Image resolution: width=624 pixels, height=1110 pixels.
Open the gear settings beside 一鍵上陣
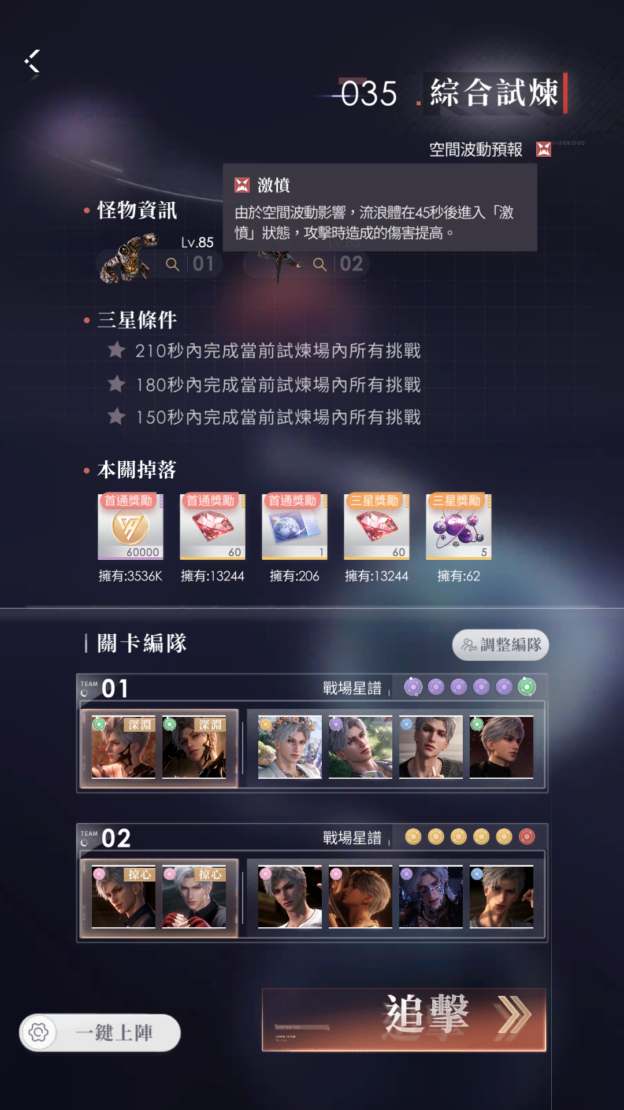click(x=39, y=1033)
